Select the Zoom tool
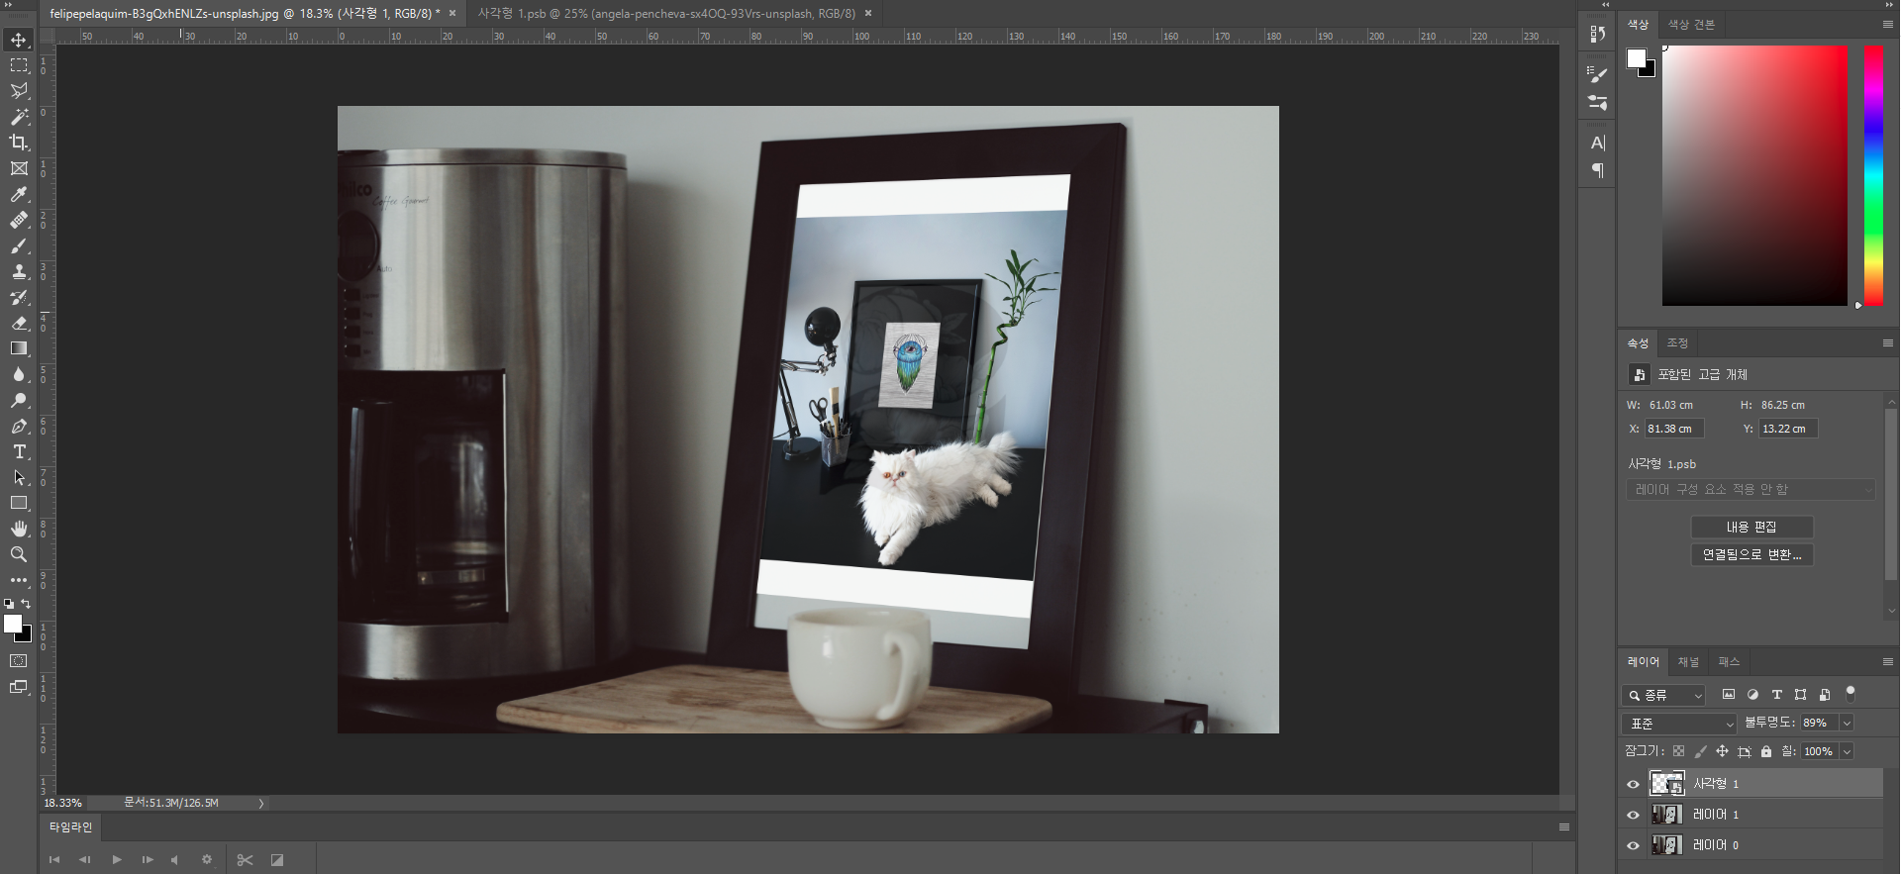 pos(19,554)
